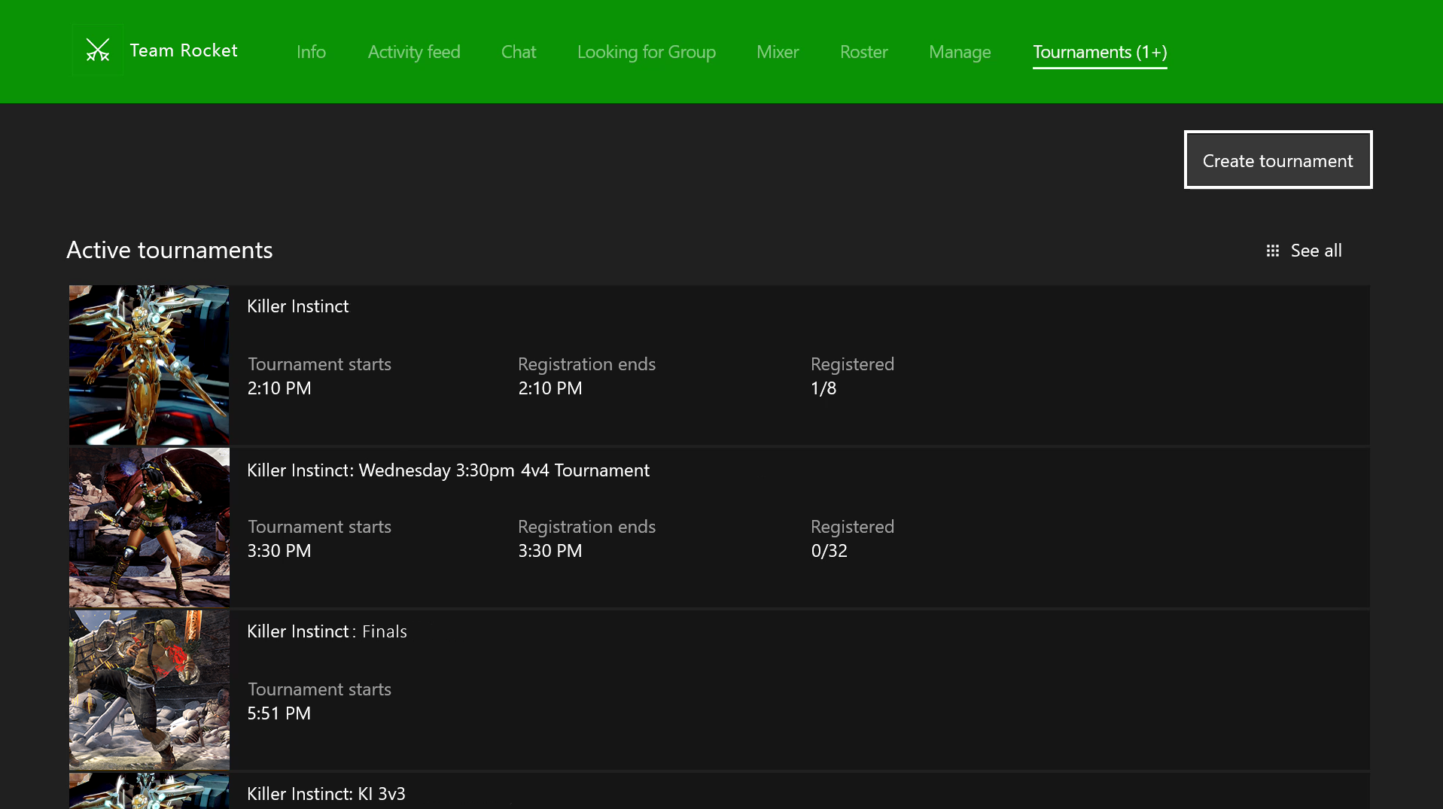Select the Mixer tab

[777, 52]
